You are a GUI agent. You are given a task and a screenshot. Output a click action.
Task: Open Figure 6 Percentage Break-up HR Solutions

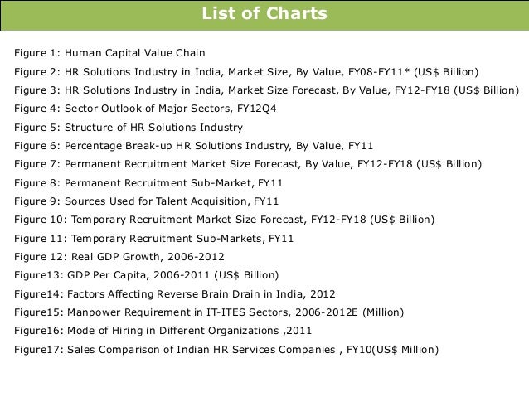pos(194,146)
